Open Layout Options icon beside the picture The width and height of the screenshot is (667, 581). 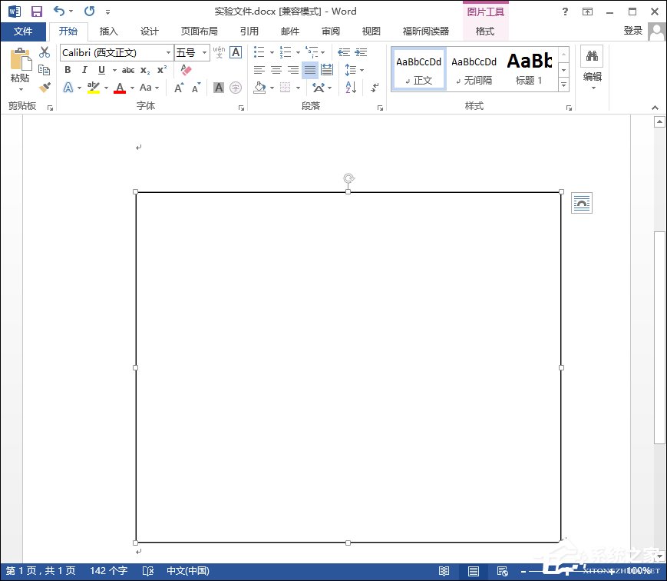click(582, 203)
